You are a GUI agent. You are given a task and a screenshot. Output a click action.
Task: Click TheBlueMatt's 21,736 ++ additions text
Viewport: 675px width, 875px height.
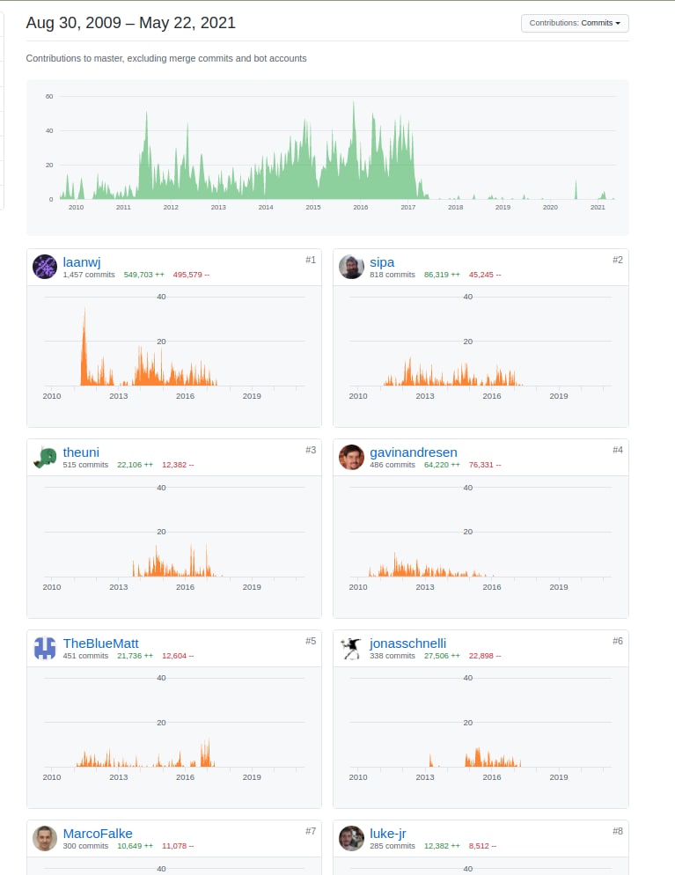click(135, 656)
